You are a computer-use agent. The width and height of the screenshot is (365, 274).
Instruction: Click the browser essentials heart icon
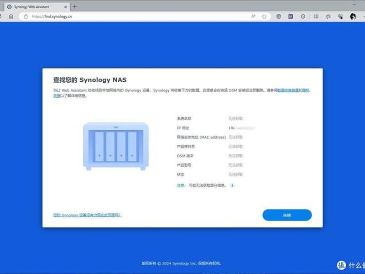(x=340, y=16)
